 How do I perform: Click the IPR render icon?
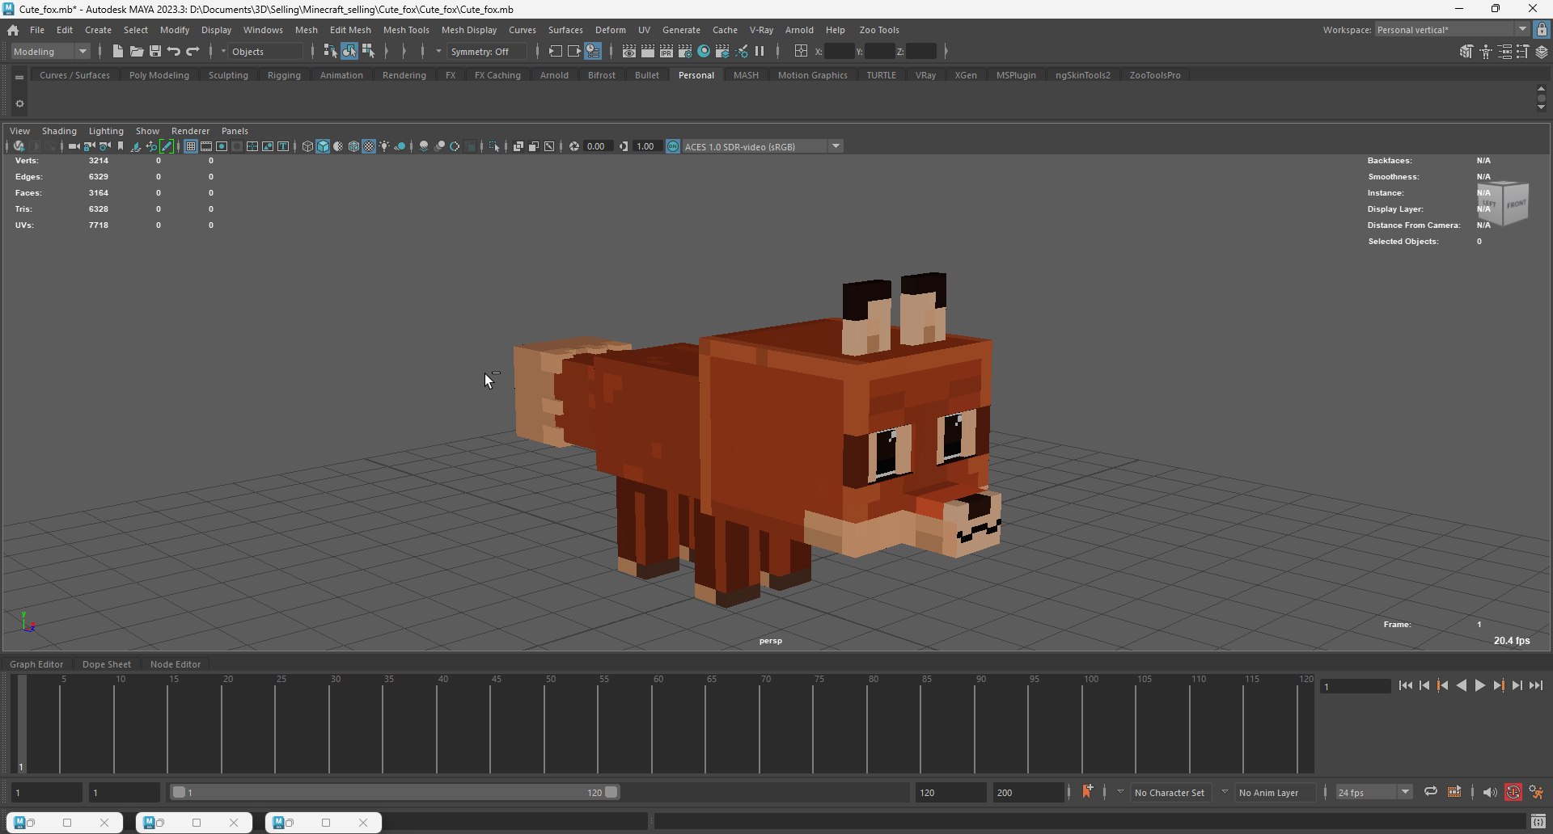[x=666, y=52]
